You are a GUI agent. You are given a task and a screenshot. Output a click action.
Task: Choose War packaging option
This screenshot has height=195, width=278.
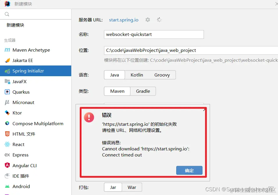(132, 187)
